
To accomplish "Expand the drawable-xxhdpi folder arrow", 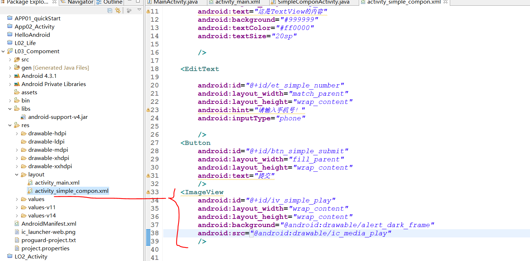I will click(x=17, y=166).
